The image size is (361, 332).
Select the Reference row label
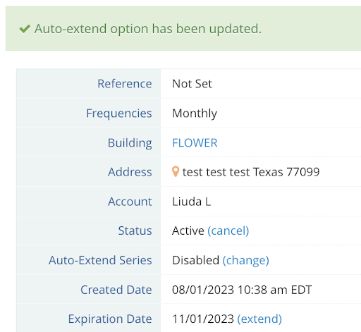tap(125, 84)
